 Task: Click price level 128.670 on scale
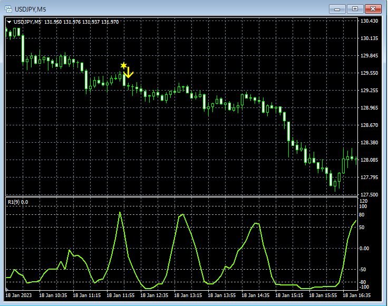point(369,125)
